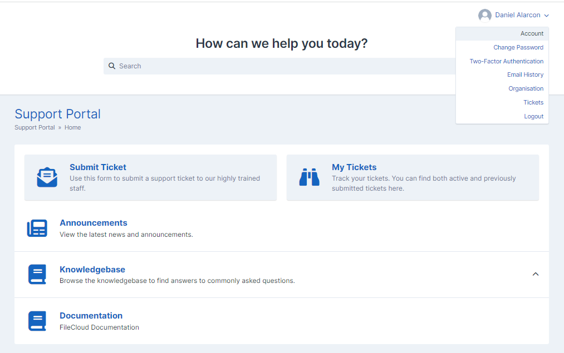Click the large Support Portal heading
564x353 pixels.
click(57, 114)
